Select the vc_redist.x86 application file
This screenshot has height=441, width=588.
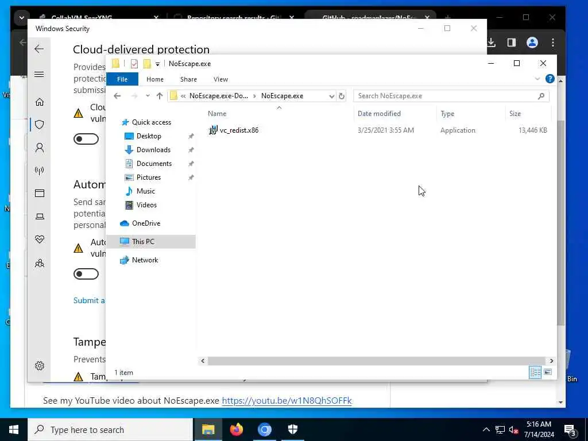pos(234,130)
